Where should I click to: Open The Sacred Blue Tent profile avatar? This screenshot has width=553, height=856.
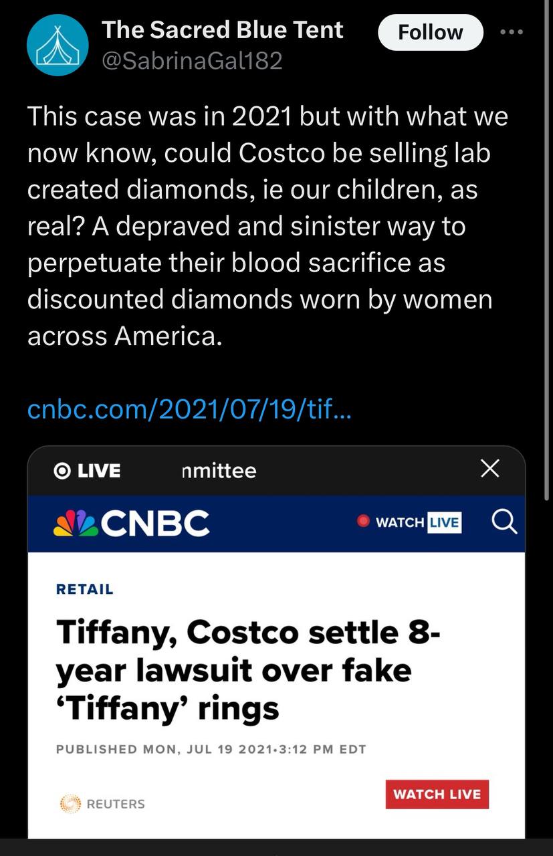(x=58, y=45)
